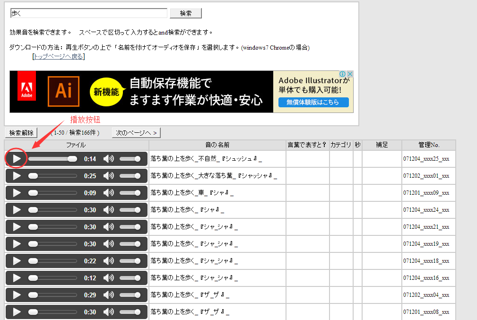
Task: Click sound name 落ち葉の上を歩く_車_『シャ』_
Action: pyautogui.click(x=192, y=193)
